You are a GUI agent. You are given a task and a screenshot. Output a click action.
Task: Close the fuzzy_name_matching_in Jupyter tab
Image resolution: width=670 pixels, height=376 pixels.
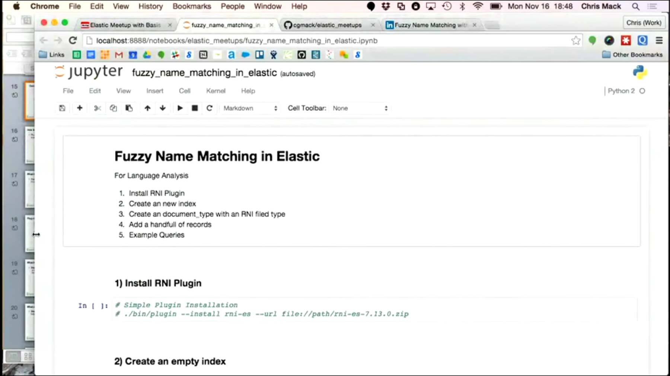[x=271, y=25]
